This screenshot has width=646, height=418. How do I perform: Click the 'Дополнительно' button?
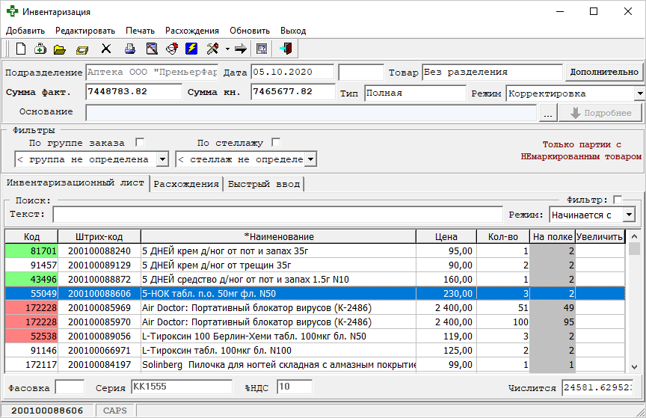tap(603, 73)
